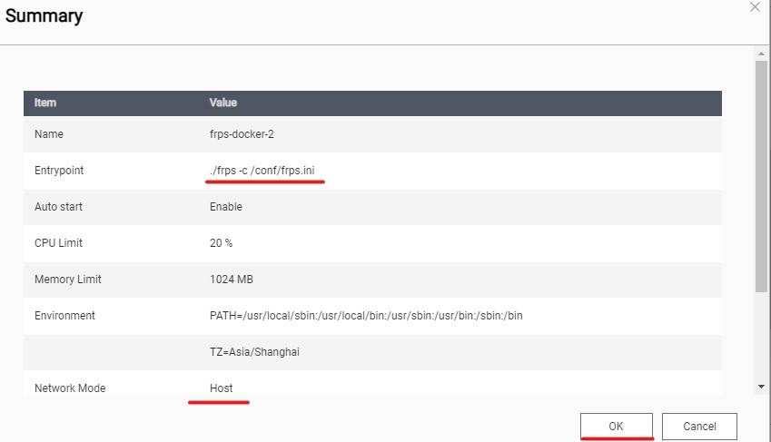Select the Entrypoint row label
771x442 pixels.
pyautogui.click(x=59, y=170)
